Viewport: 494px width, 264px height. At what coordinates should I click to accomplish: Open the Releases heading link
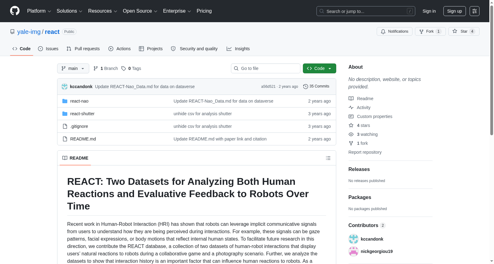point(359,169)
